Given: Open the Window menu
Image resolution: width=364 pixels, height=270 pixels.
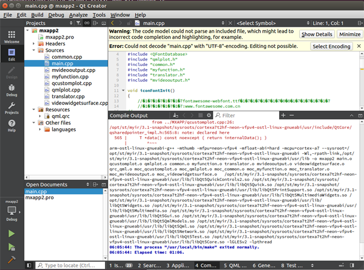Looking at the screenshot, I should click(x=120, y=15).
